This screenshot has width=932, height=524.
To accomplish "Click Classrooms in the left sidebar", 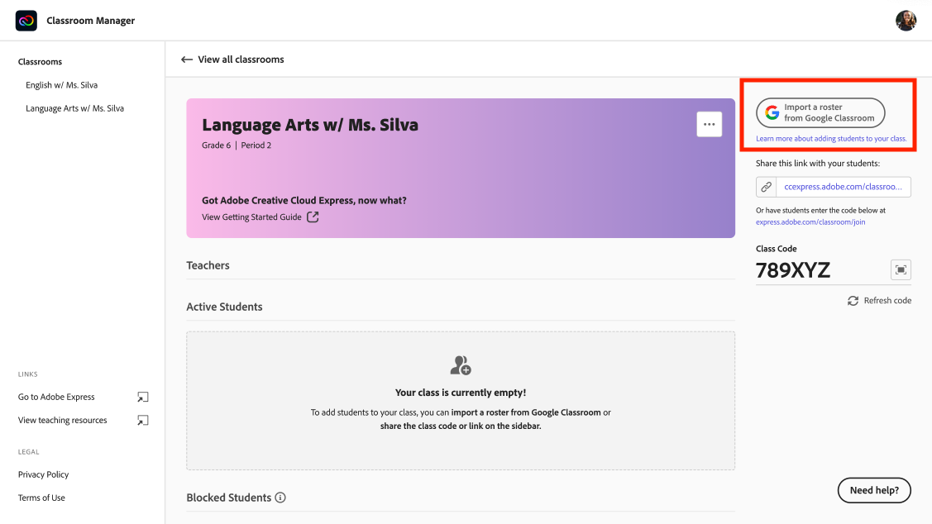I will pos(40,61).
